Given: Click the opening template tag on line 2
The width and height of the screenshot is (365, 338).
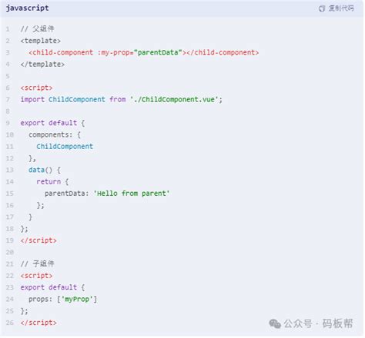Looking at the screenshot, I should [41, 41].
